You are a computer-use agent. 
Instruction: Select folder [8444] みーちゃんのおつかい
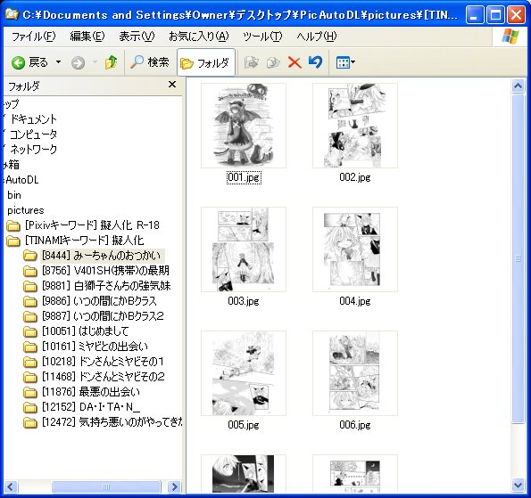(103, 256)
